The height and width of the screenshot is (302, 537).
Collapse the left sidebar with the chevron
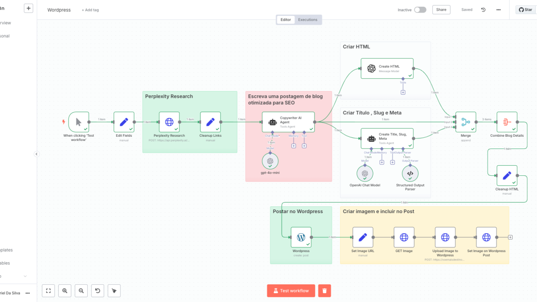pos(37,154)
